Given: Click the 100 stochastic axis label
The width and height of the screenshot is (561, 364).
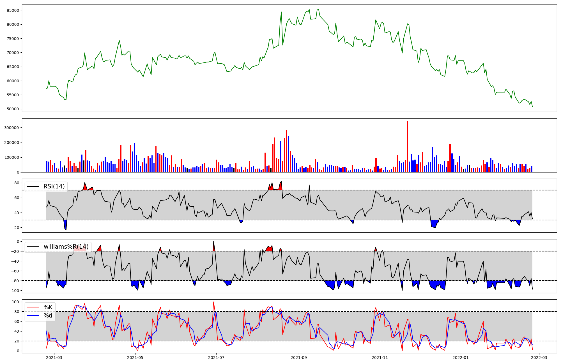Looking at the screenshot, I should 16,302.
